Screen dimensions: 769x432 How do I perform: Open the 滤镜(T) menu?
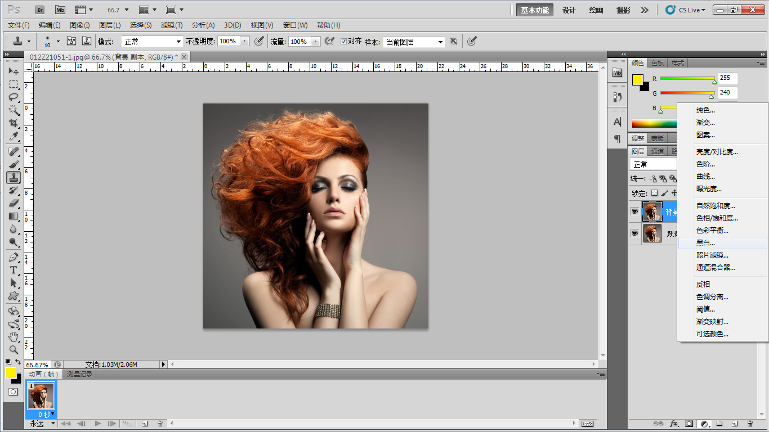[172, 25]
